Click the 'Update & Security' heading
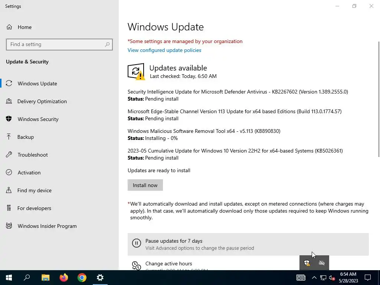This screenshot has height=285, width=380. click(x=27, y=62)
